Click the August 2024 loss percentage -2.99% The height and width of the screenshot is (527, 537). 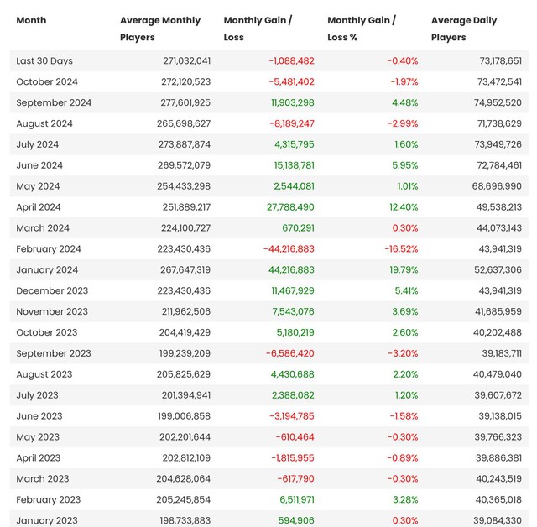click(x=402, y=123)
